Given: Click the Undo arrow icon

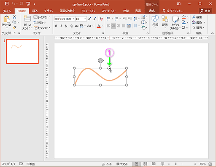Looking at the screenshot, I should click(x=13, y=4).
